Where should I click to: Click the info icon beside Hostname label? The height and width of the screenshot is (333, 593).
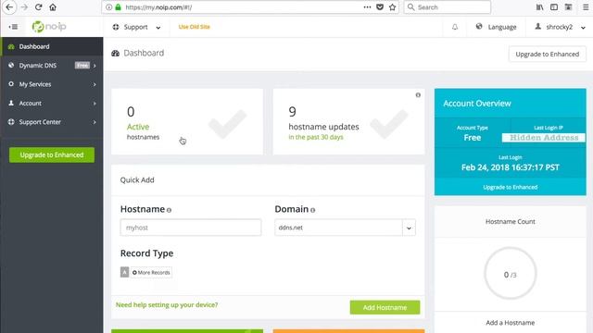169,210
